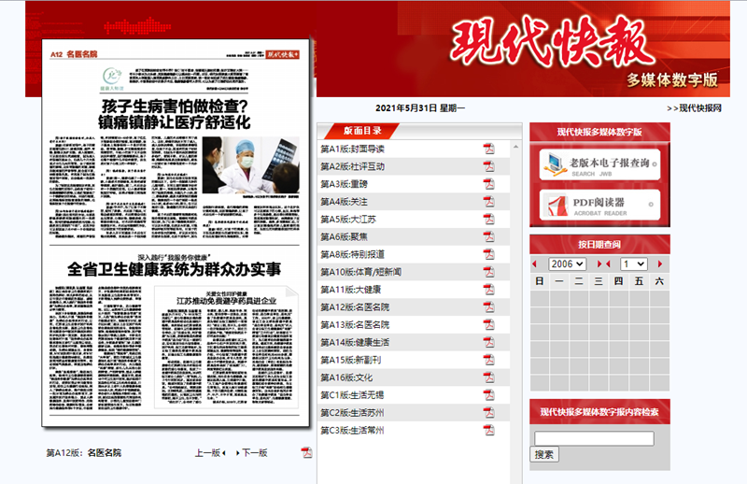Click the 现代快报 masthead logo

point(553,42)
